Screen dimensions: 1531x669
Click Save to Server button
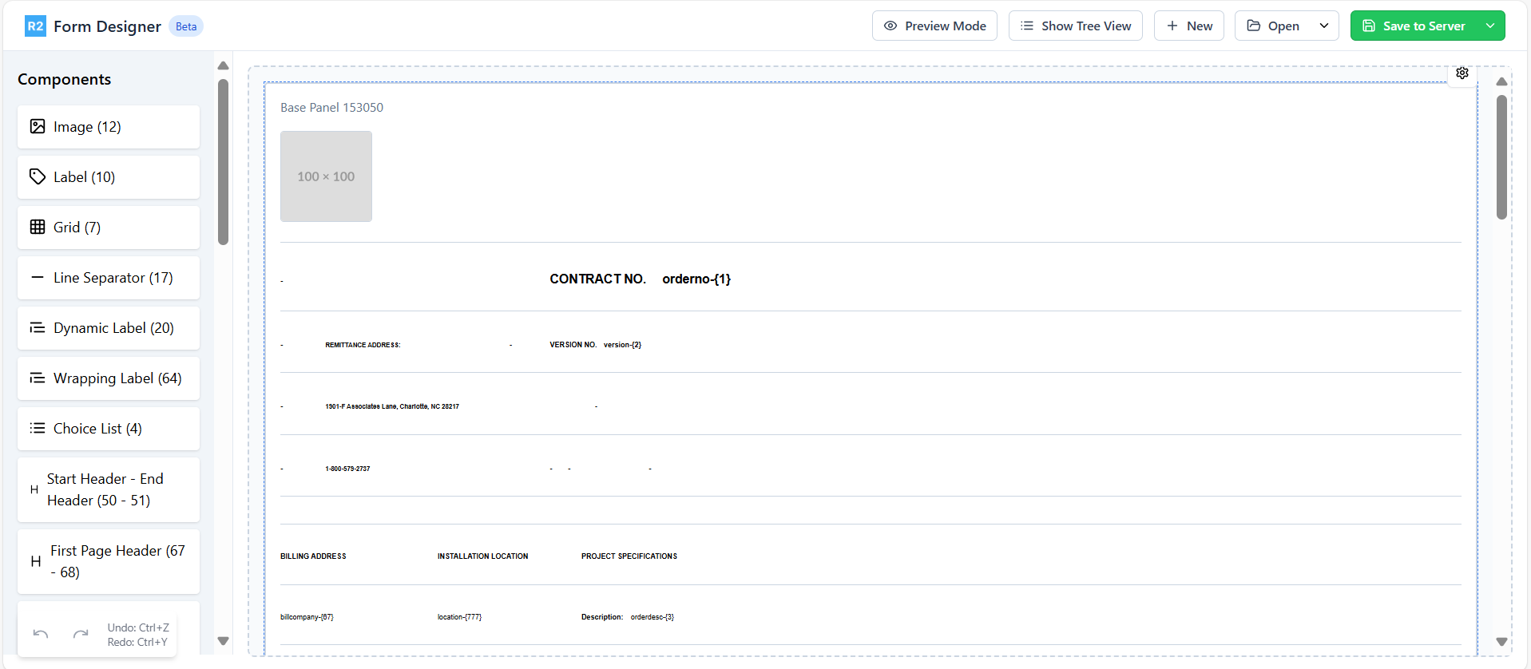point(1414,26)
